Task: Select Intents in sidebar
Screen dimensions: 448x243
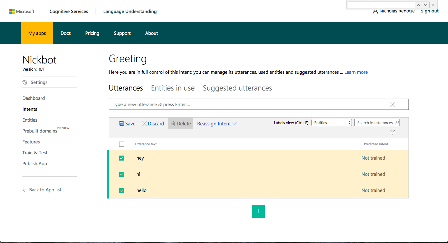Action: pyautogui.click(x=30, y=109)
